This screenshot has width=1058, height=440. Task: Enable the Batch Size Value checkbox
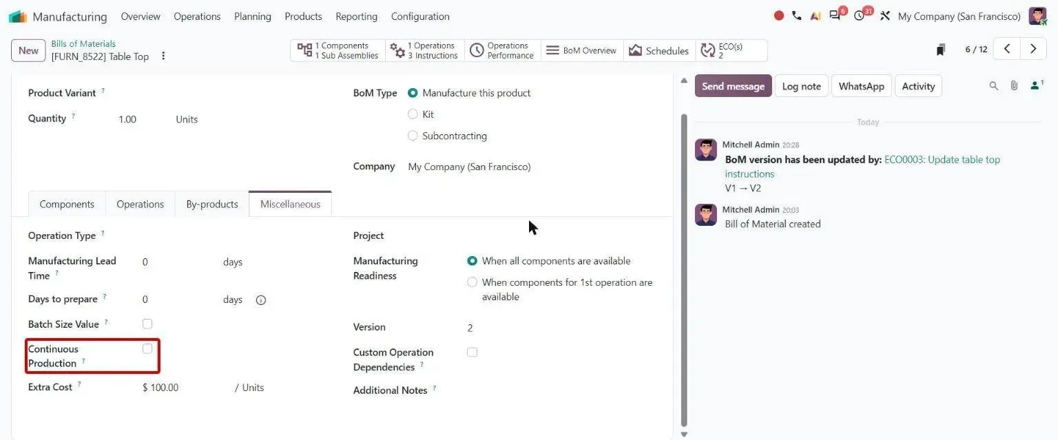147,324
